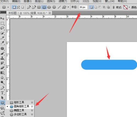Select the Lasso tool
This screenshot has height=117, width=137.
tap(2, 28)
